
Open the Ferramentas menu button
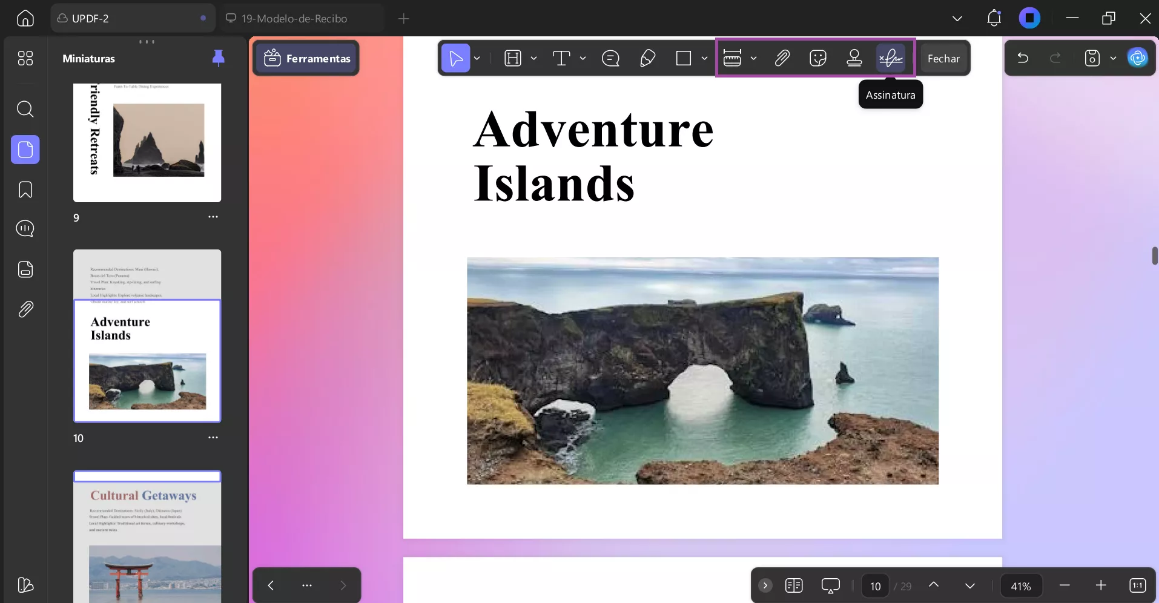(307, 59)
